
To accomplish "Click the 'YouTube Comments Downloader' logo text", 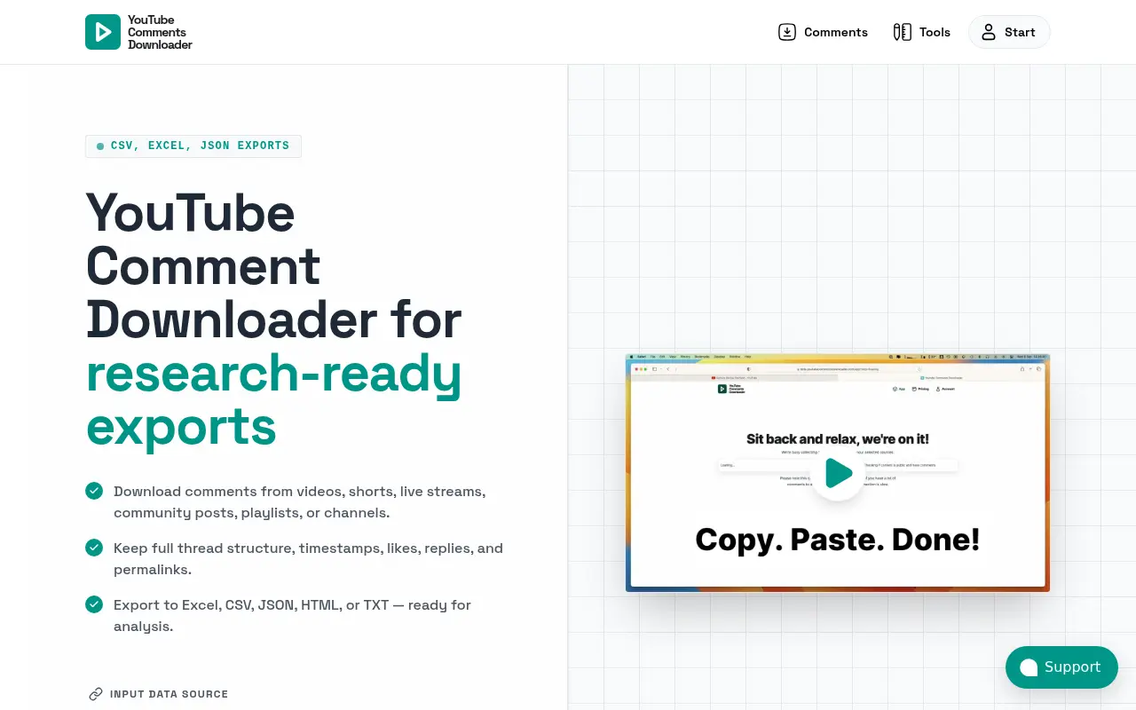I will pos(160,32).
